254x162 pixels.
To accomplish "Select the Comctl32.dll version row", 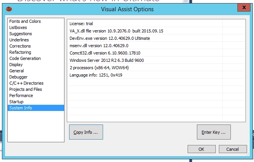I will click(156, 53).
